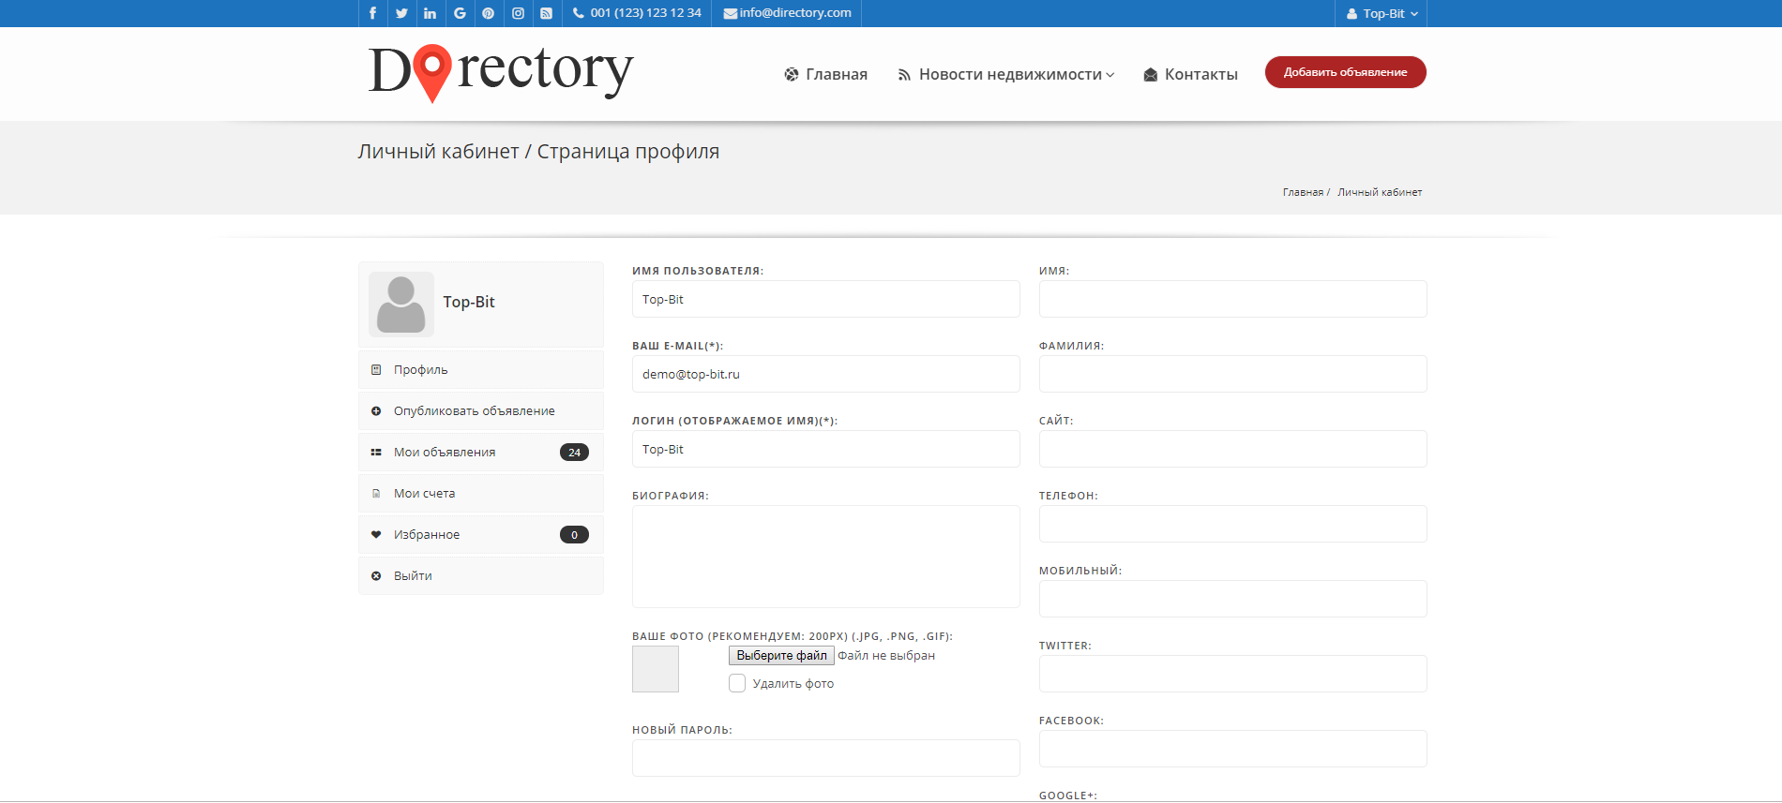Screen dimensions: 1782x803
Task: Focus the Twitter input field
Action: pos(1233,674)
